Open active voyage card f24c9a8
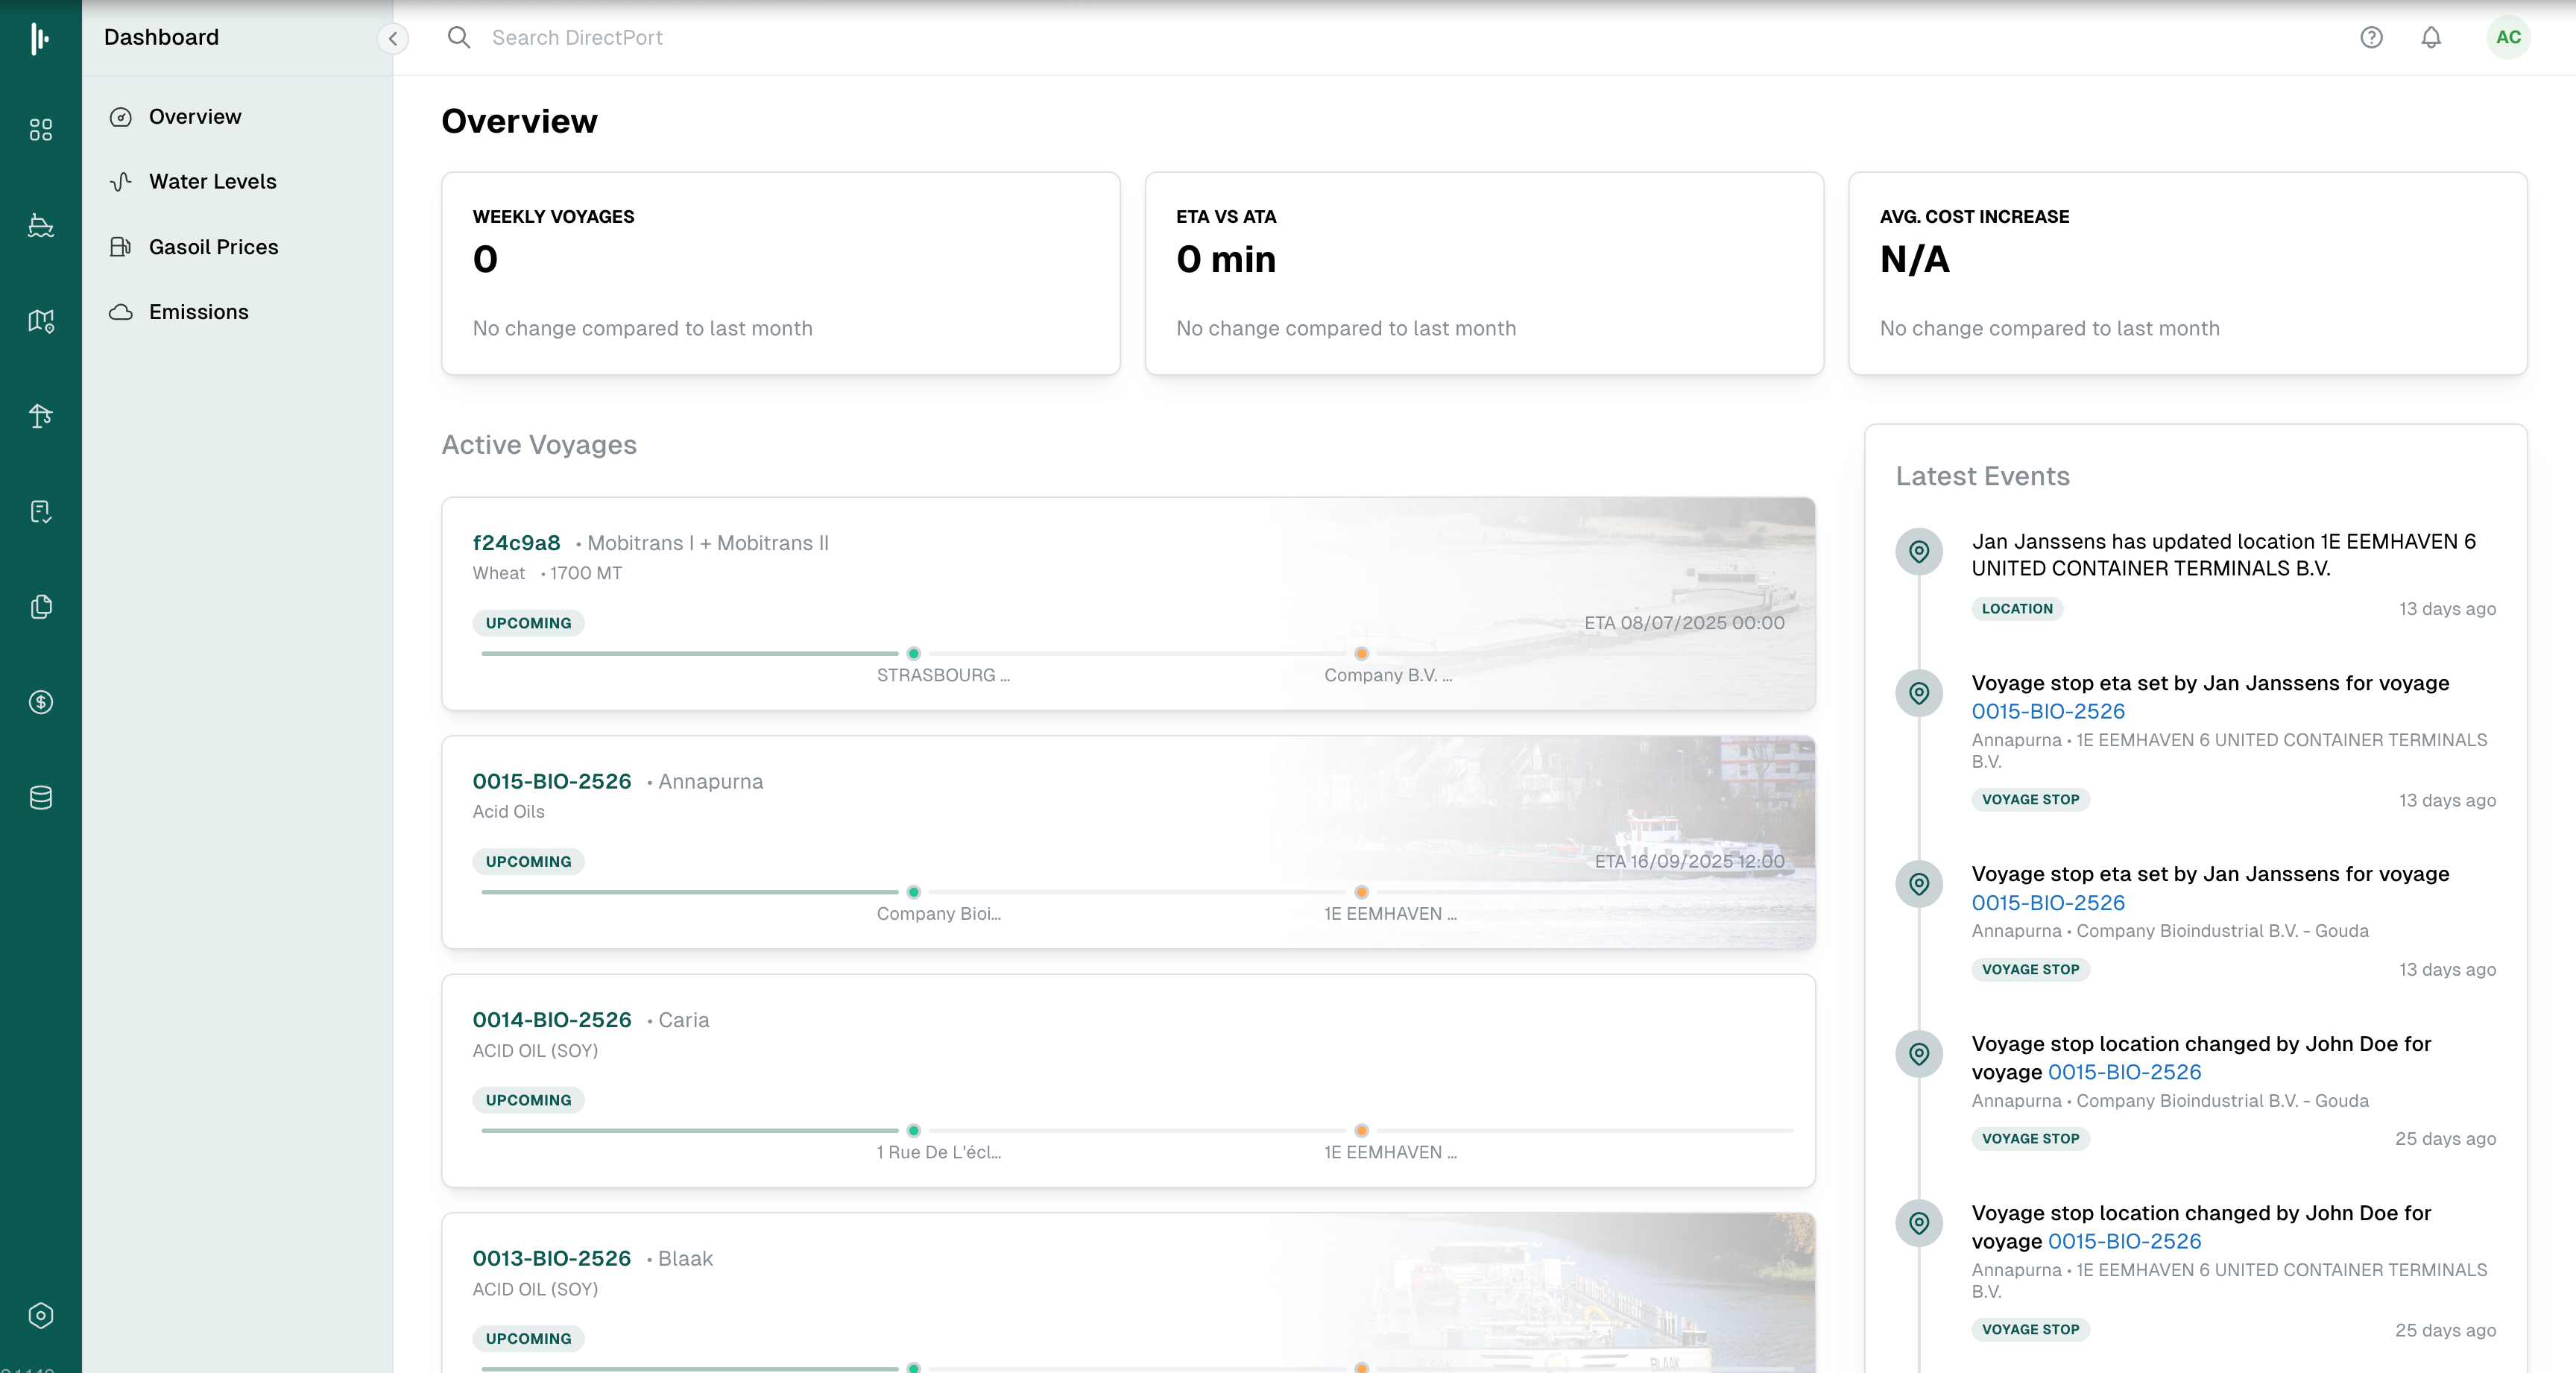 516,543
